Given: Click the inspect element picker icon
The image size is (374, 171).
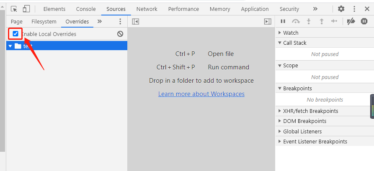Looking at the screenshot, I should (x=14, y=9).
